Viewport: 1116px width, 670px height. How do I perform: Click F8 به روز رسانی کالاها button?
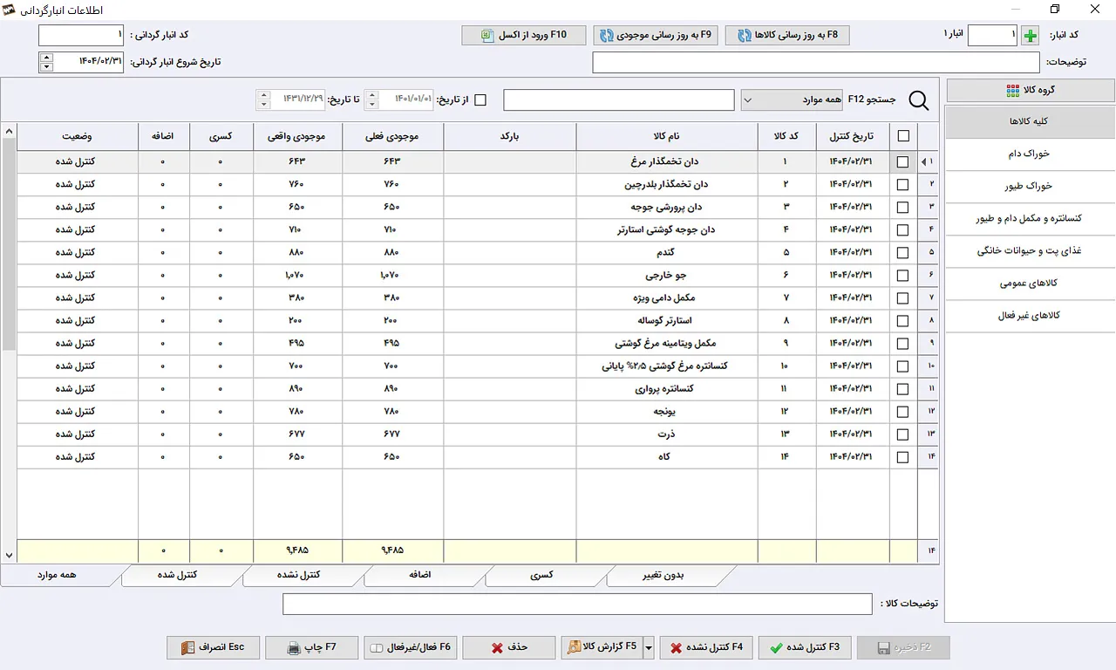pyautogui.click(x=788, y=36)
